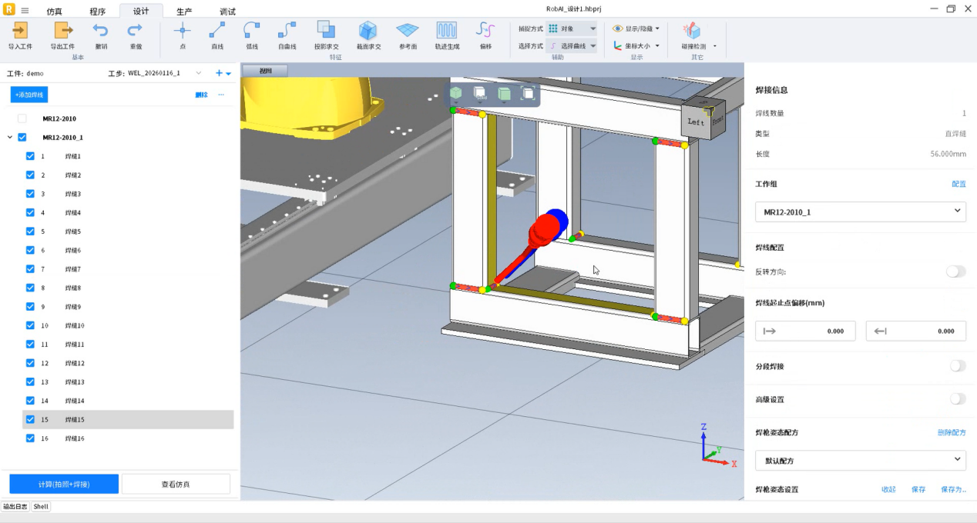This screenshot has height=523, width=977.
Task: Enable the 分段焊接 segmented welding switch
Action: (957, 366)
